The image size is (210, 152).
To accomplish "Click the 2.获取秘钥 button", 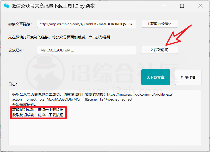I will [159, 50].
